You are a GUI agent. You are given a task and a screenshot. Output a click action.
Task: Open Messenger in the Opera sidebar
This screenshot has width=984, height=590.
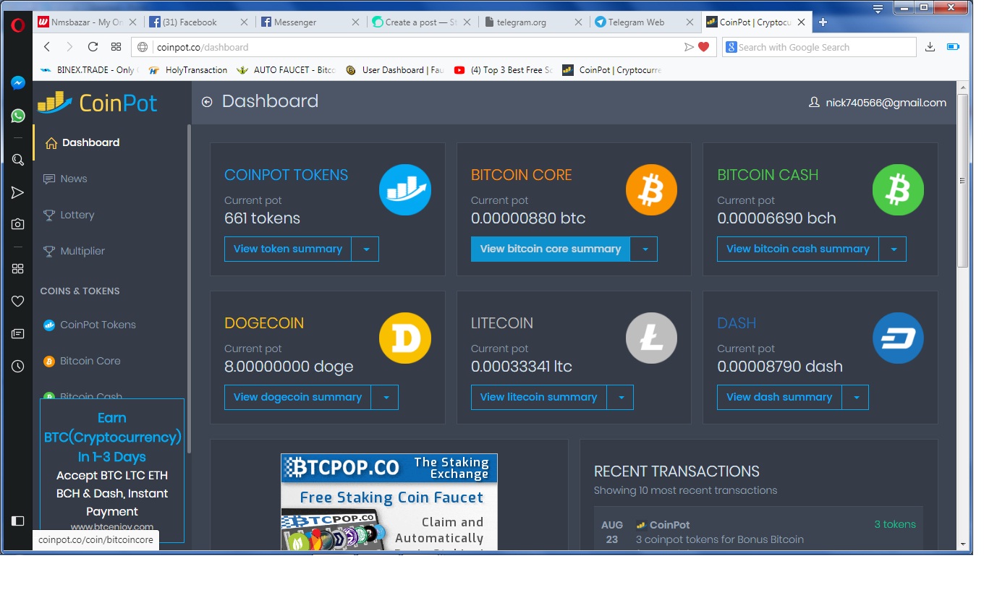click(18, 83)
